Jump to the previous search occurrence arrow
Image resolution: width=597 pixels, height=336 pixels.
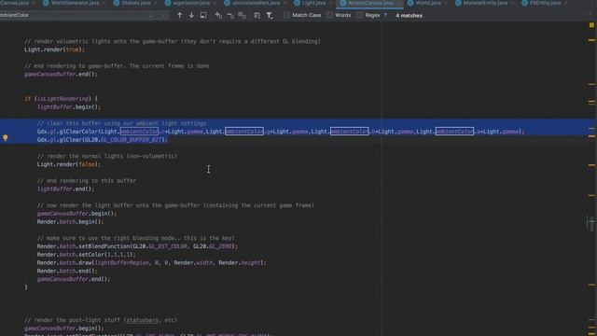coord(180,15)
